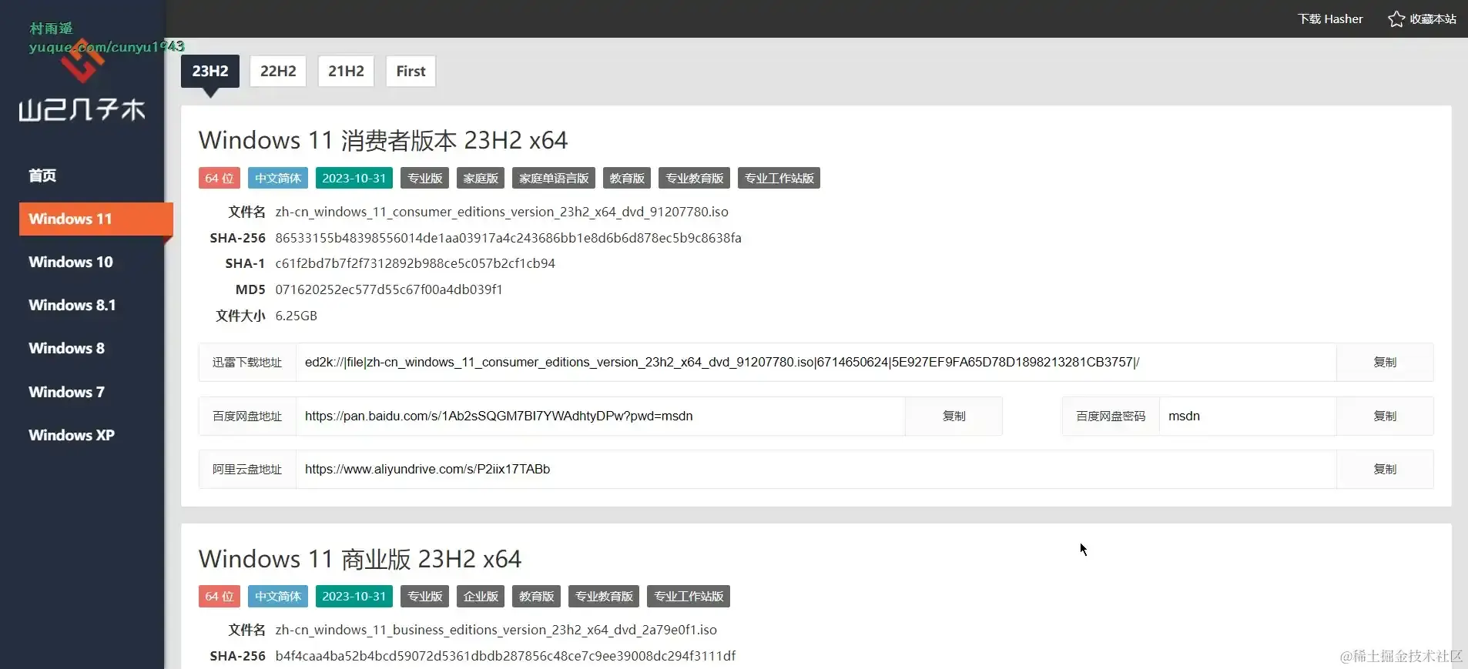Click the 2023-10-31 tag of 消费者版本
This screenshot has height=669, width=1468.
[x=354, y=178]
